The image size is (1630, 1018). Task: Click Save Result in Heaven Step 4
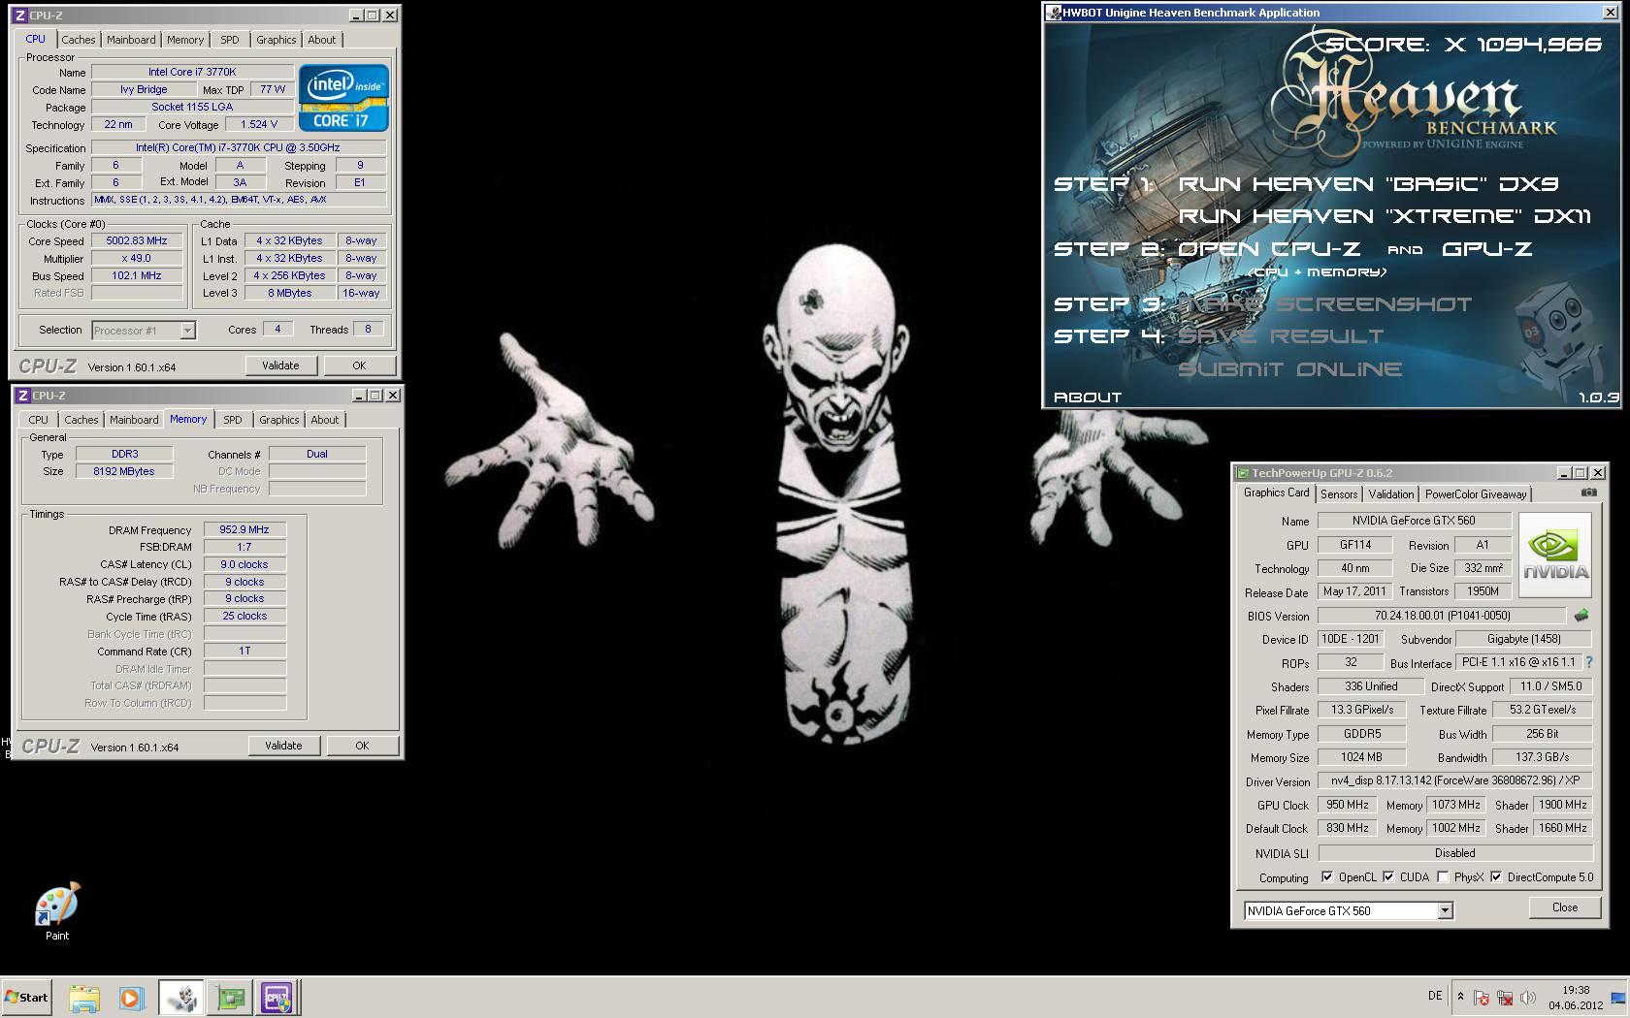click(1281, 336)
